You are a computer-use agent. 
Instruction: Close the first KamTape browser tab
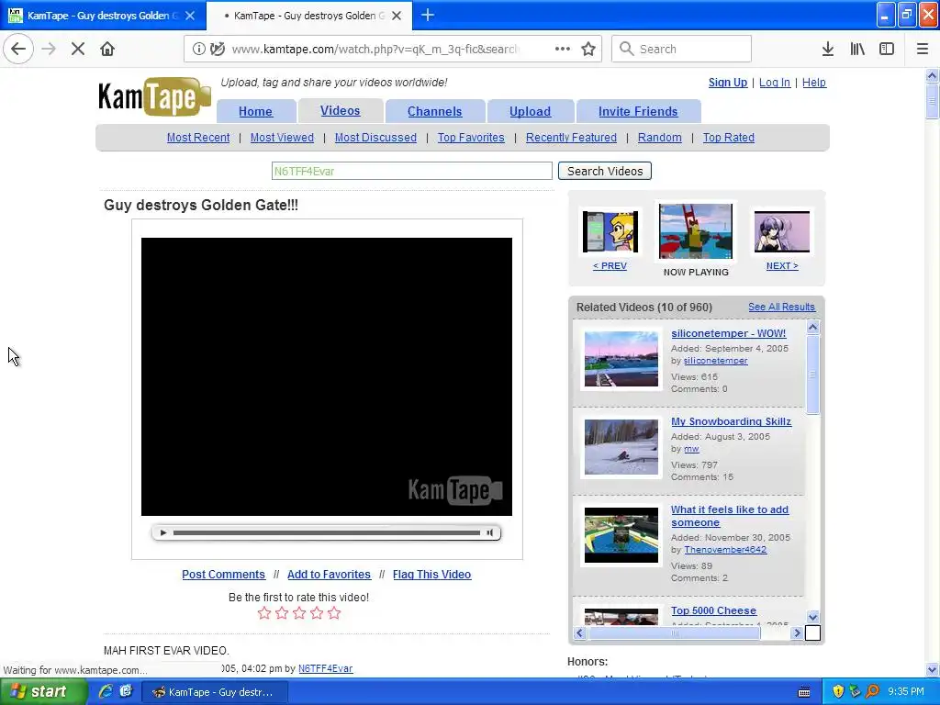(x=190, y=16)
